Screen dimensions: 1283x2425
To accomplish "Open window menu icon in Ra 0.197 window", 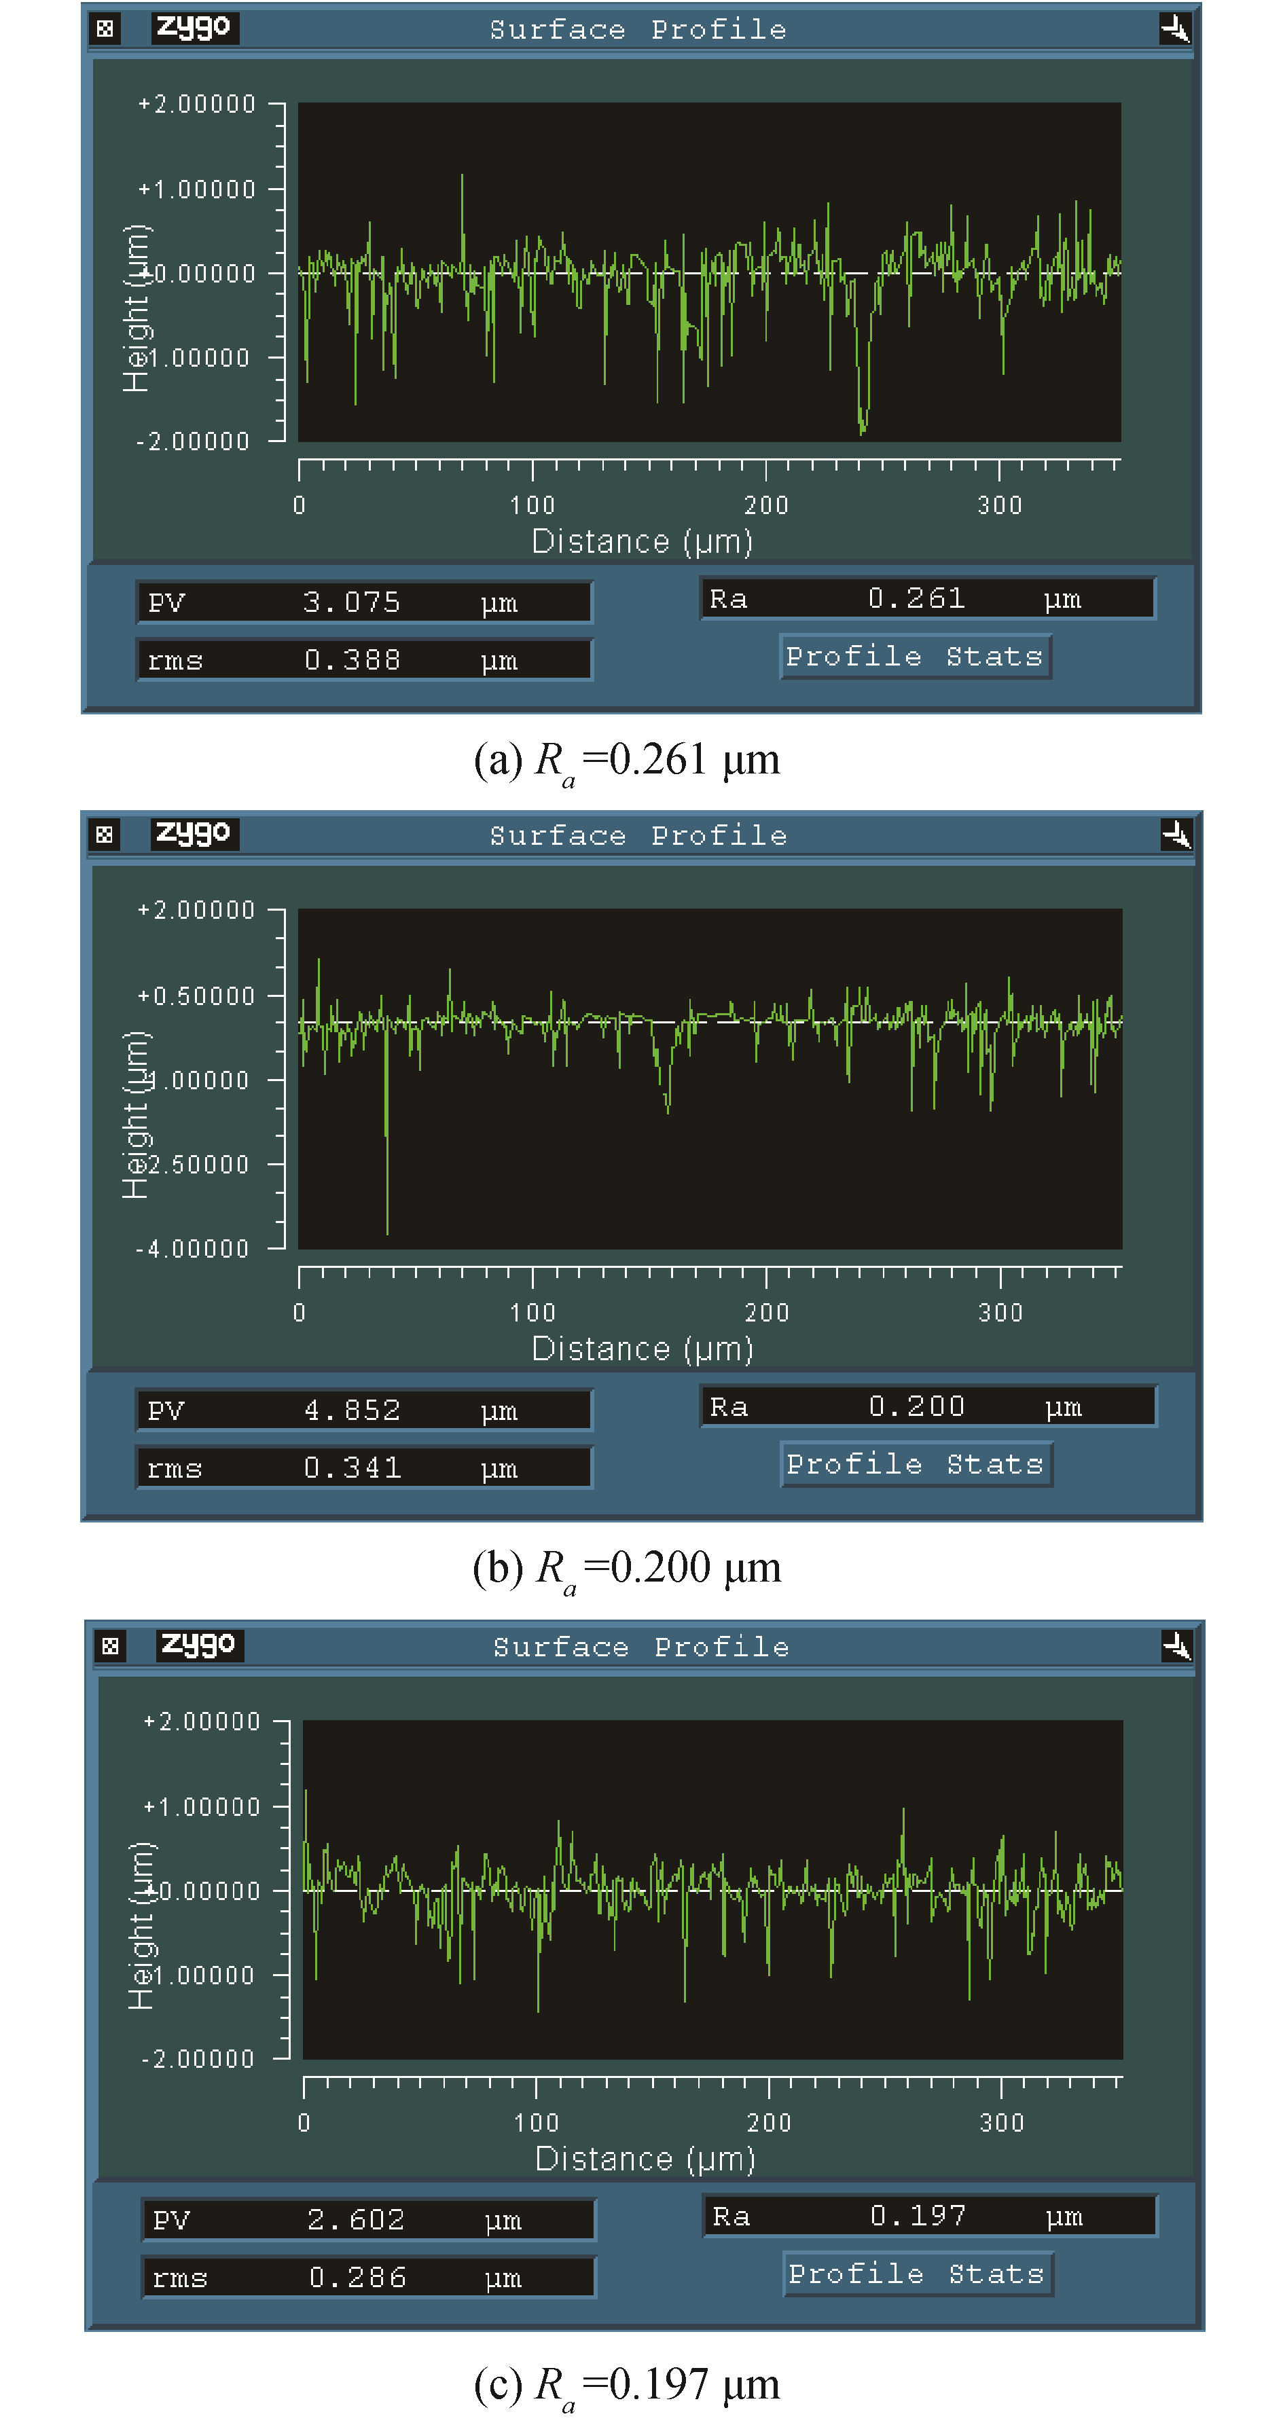I will (110, 1647).
